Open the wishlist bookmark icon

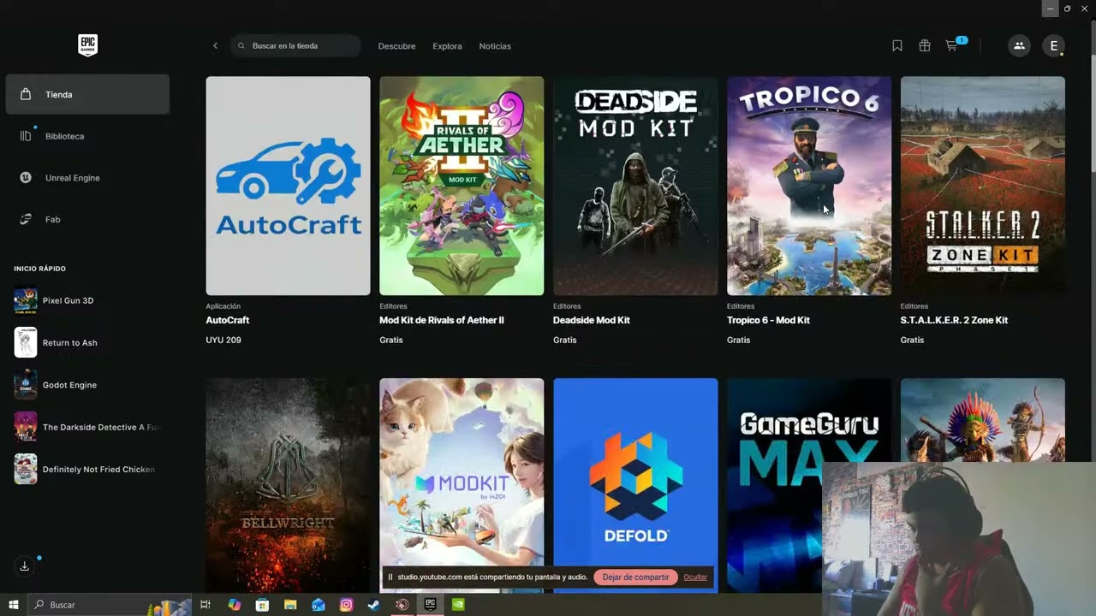click(x=897, y=46)
